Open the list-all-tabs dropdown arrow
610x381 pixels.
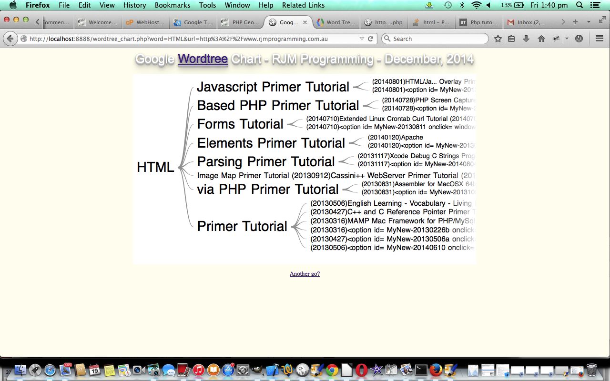589,22
